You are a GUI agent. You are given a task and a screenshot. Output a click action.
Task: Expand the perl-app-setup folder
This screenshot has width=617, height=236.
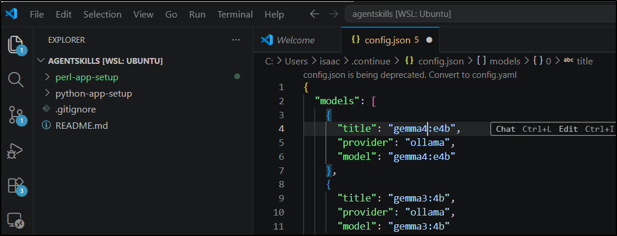(x=87, y=77)
